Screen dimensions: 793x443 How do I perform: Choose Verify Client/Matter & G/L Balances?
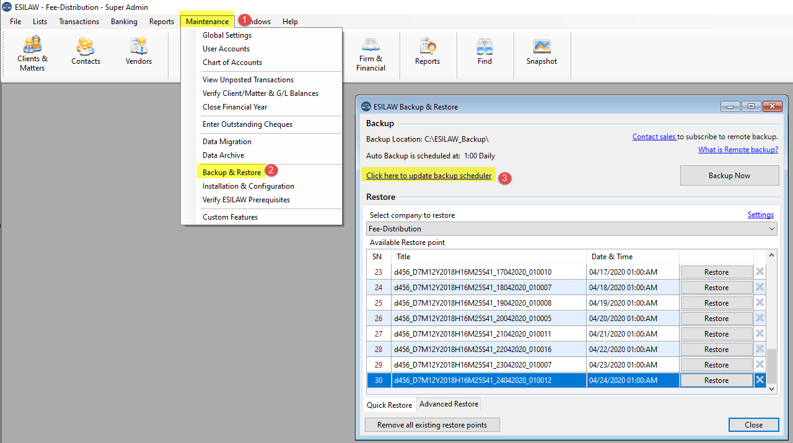261,93
